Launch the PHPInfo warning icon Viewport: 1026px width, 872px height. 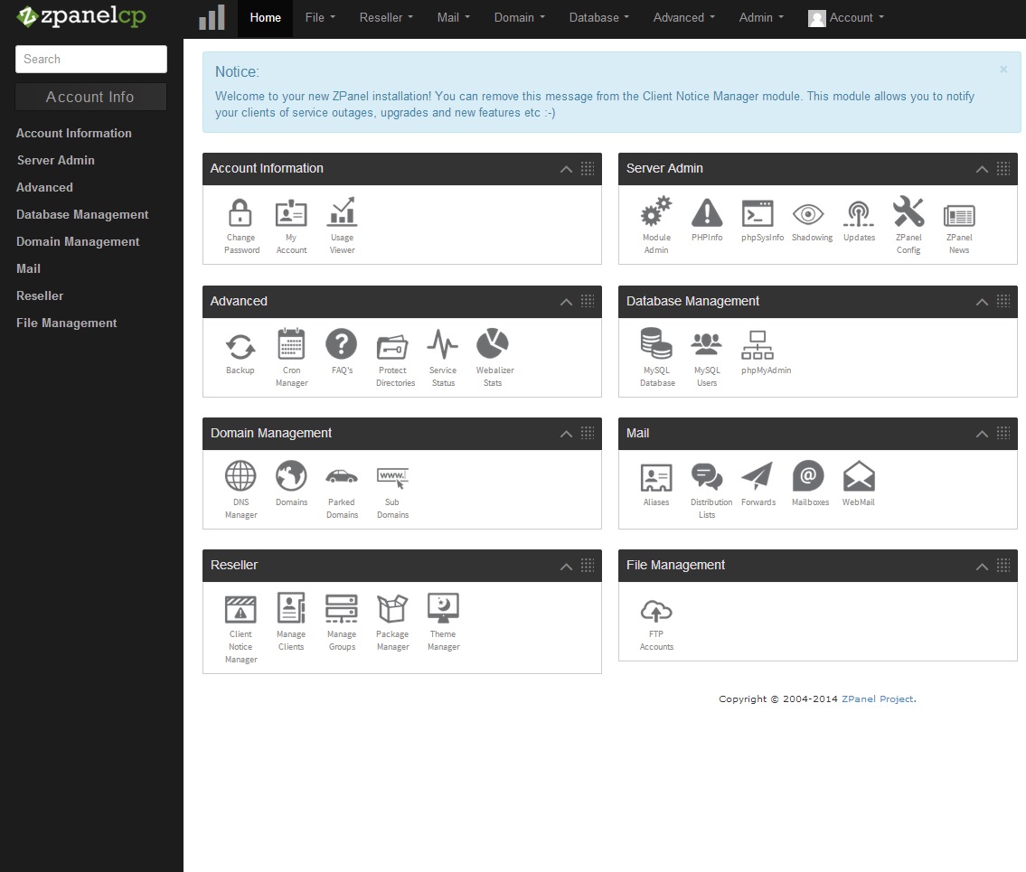coord(707,215)
